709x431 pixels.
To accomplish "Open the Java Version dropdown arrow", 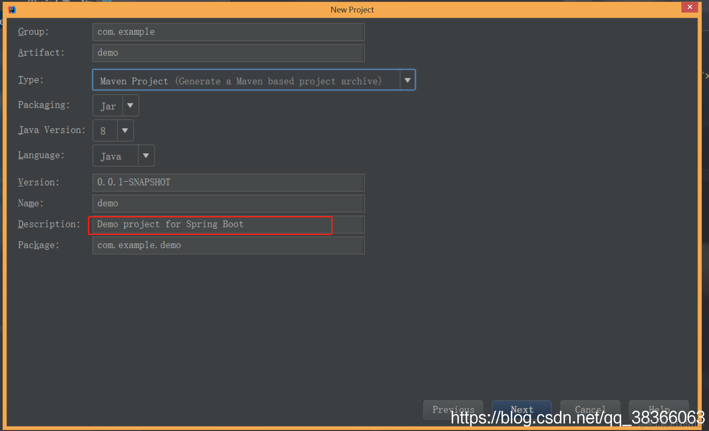I will [125, 130].
